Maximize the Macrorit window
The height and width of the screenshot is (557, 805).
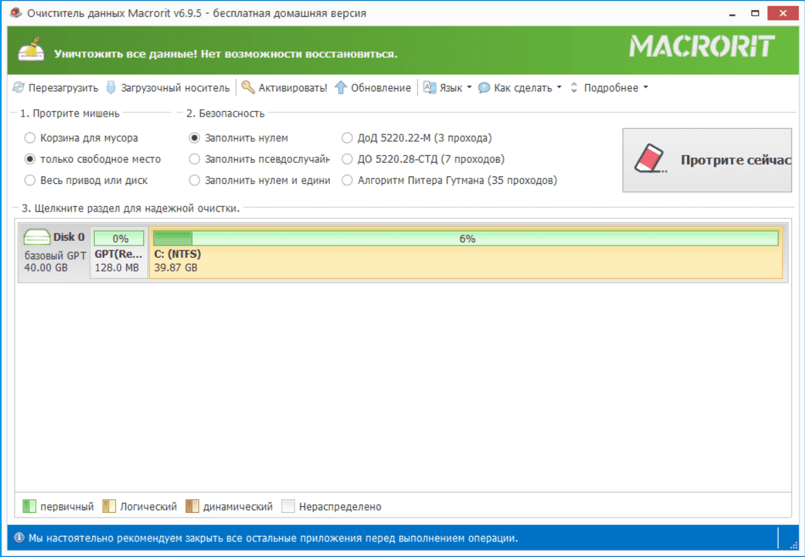tap(755, 14)
